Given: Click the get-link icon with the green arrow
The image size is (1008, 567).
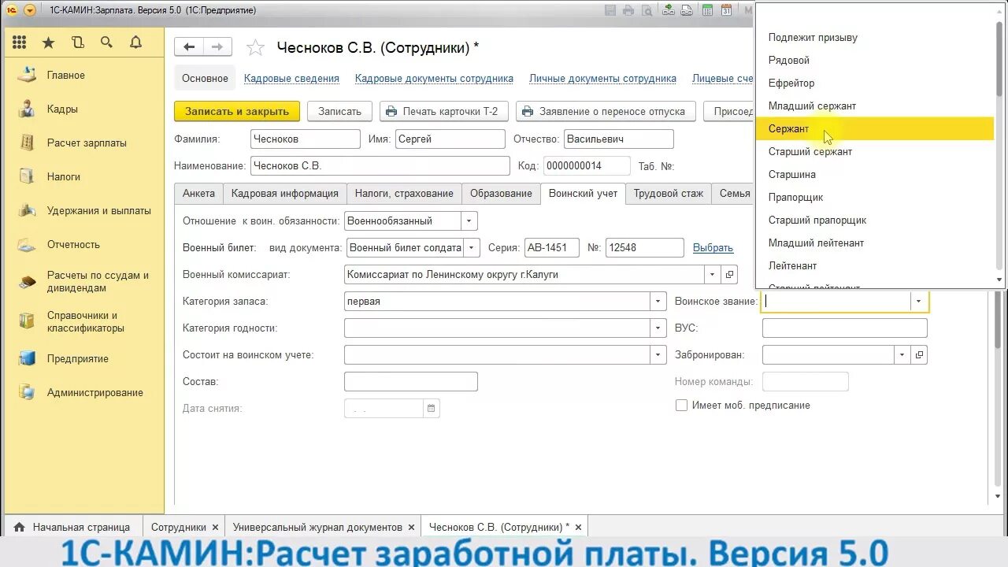Looking at the screenshot, I should pos(669,10).
